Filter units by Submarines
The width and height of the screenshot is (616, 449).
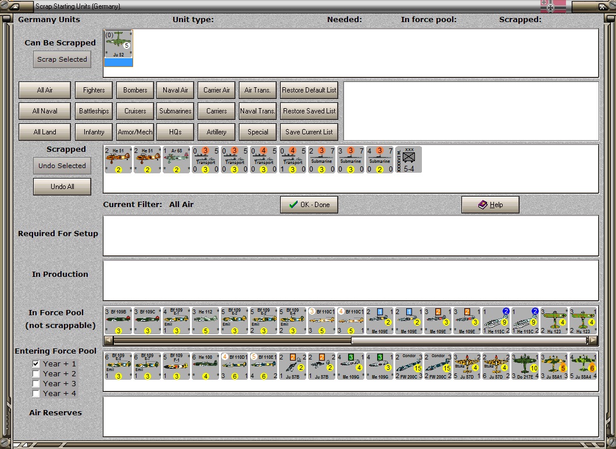pyautogui.click(x=176, y=111)
